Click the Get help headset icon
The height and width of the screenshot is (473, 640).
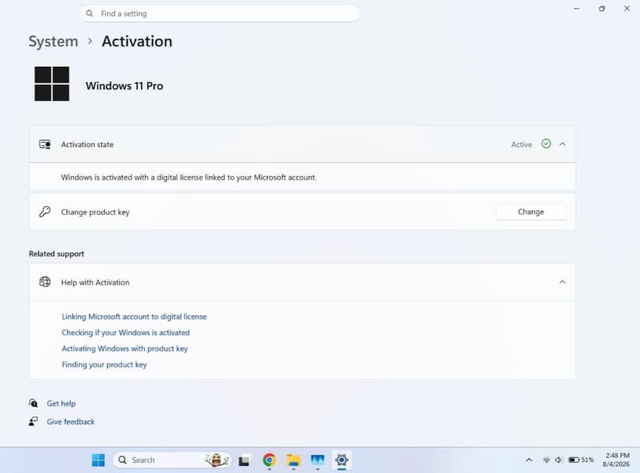33,403
